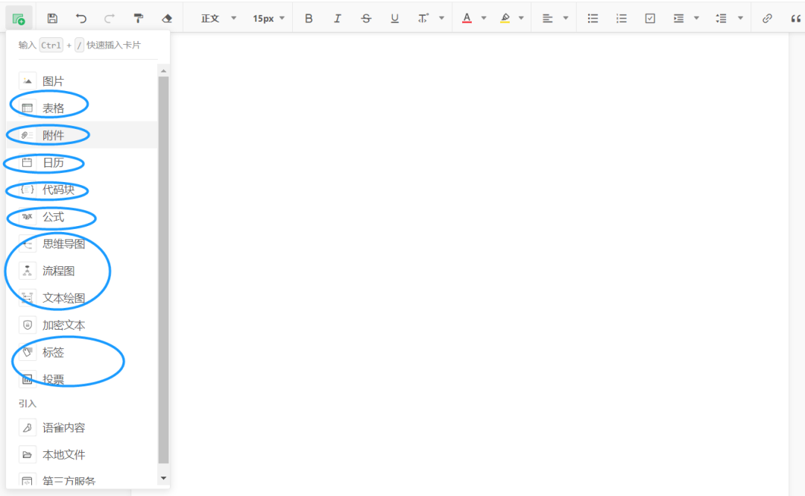
Task: Open the 正文 paragraph style dropdown
Action: click(218, 19)
